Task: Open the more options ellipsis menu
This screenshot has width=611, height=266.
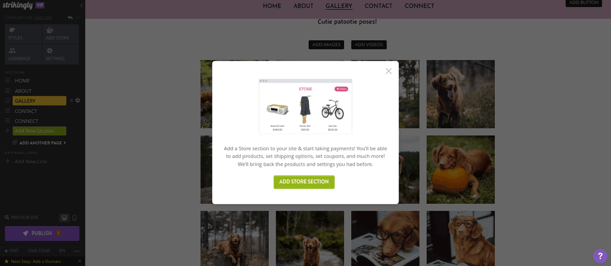Action: click(x=77, y=251)
